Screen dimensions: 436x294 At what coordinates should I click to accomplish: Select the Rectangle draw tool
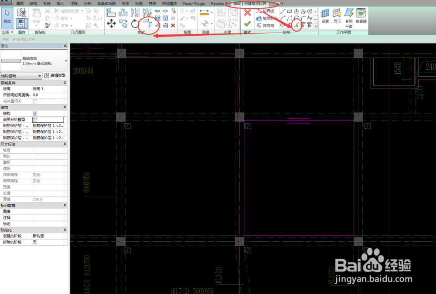point(290,11)
